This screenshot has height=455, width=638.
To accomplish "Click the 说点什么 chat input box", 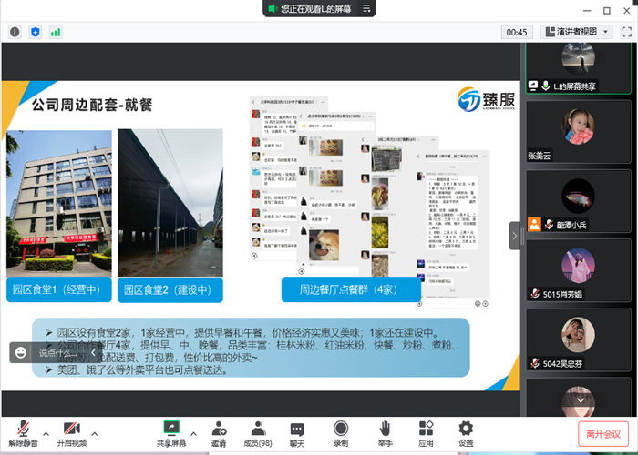I will (x=55, y=352).
